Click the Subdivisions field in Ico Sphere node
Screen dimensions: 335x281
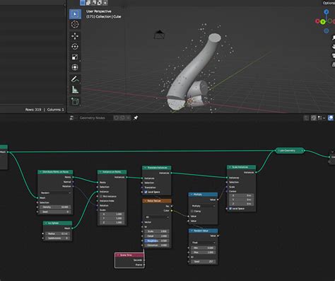tap(58, 238)
